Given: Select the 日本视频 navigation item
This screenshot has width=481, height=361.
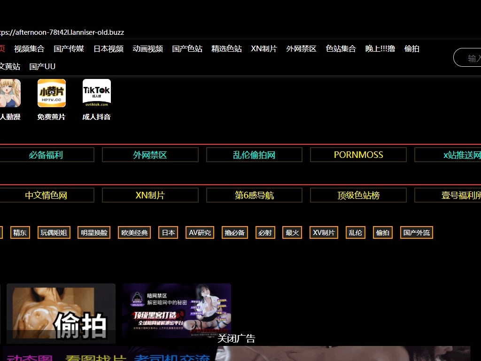Looking at the screenshot, I should pyautogui.click(x=109, y=49).
